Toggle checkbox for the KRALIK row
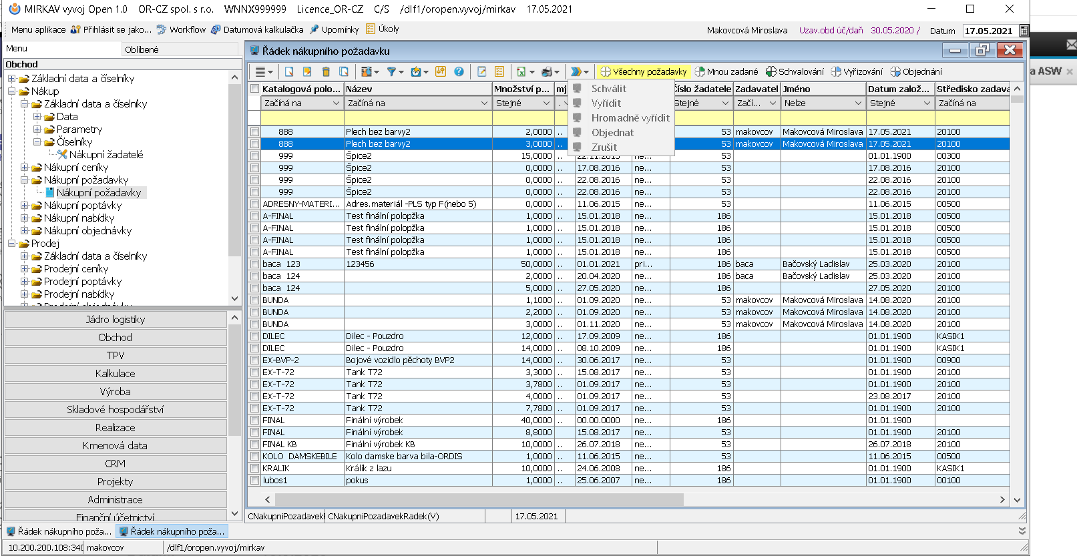 point(254,469)
